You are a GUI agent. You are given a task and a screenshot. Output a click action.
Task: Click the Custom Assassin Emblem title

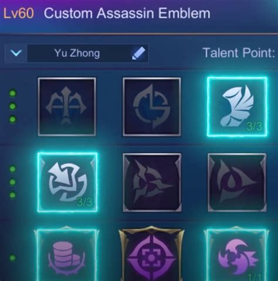pyautogui.click(x=127, y=13)
